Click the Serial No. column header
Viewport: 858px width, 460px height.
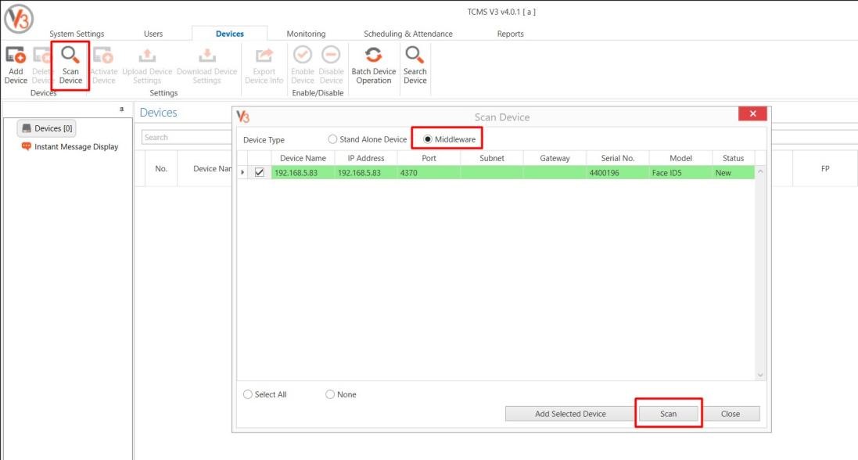click(x=618, y=158)
